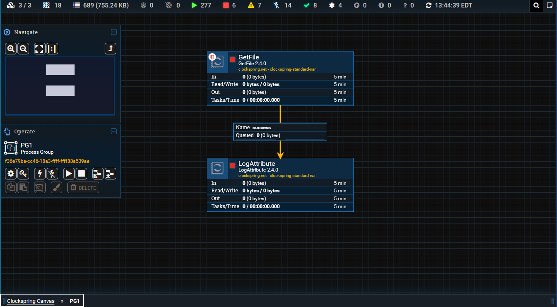Start PG1 with the play icon
557x307 pixels.
(69, 174)
